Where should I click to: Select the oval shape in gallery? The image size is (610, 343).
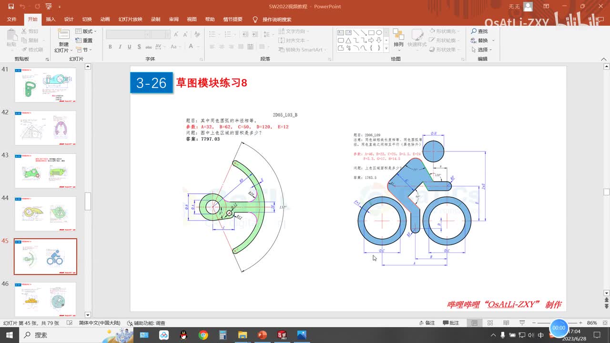pos(379,33)
